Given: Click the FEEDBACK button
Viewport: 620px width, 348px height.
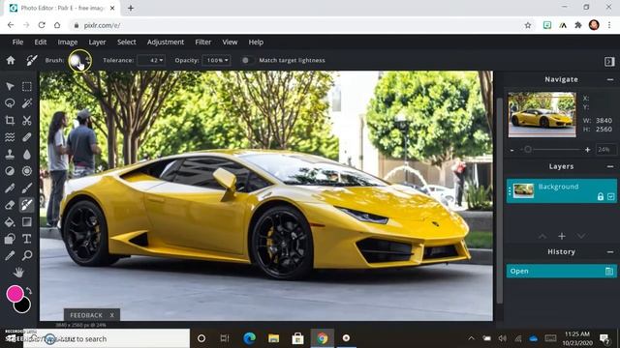Looking at the screenshot, I should (x=86, y=315).
